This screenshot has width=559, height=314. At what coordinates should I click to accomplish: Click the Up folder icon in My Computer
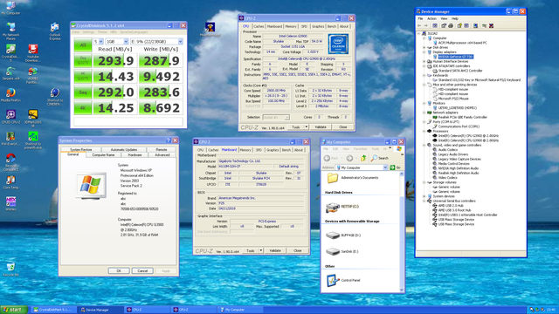[363, 158]
